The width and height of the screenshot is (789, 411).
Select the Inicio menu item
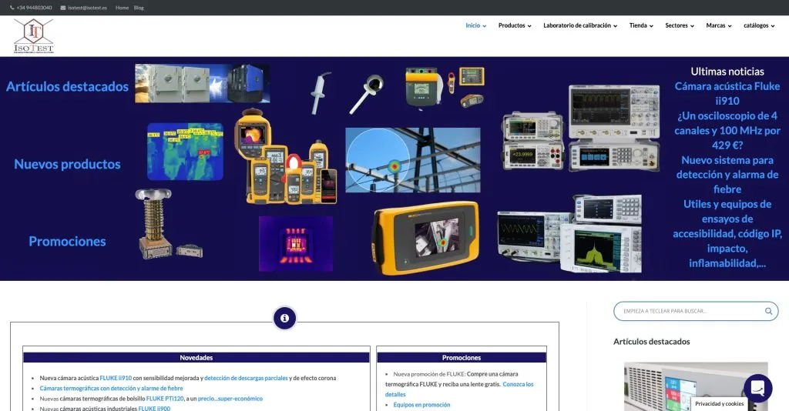475,25
